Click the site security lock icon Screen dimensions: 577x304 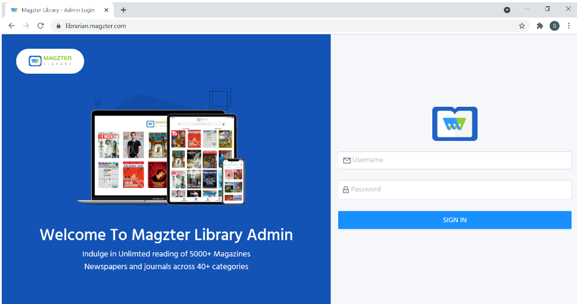coord(59,26)
